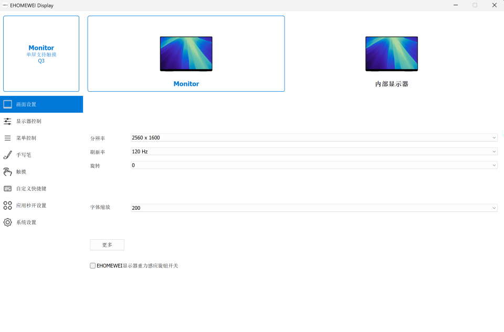This screenshot has height=332, width=504.
Task: Click the 菜单控制 hamburger icon
Action: (x=7, y=138)
